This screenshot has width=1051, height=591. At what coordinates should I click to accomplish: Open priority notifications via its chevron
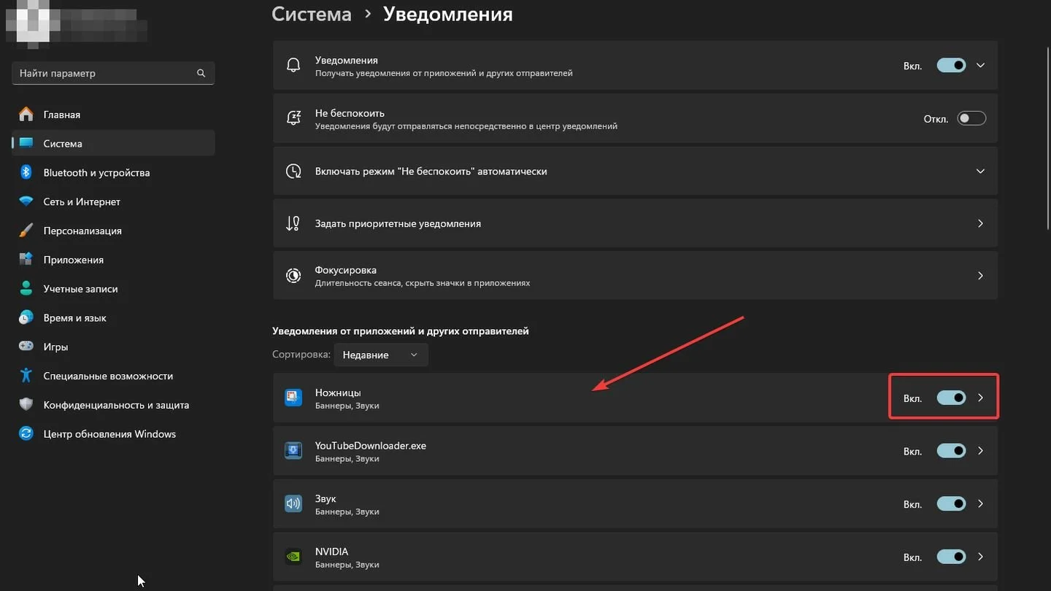[x=980, y=223]
